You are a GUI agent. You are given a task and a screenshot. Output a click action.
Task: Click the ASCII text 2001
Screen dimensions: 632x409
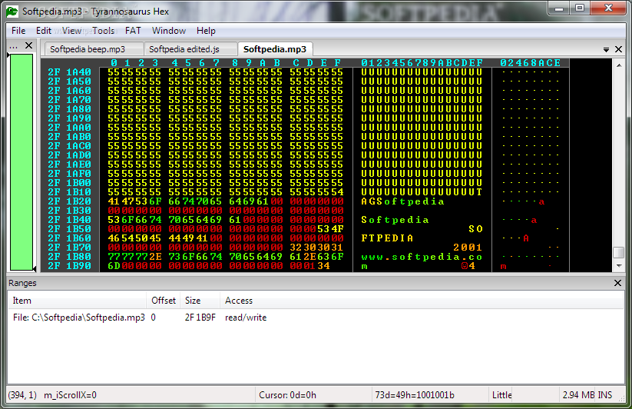(468, 248)
